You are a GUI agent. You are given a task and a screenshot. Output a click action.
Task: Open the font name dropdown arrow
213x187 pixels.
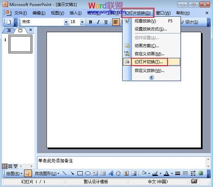(x=66, y=22)
